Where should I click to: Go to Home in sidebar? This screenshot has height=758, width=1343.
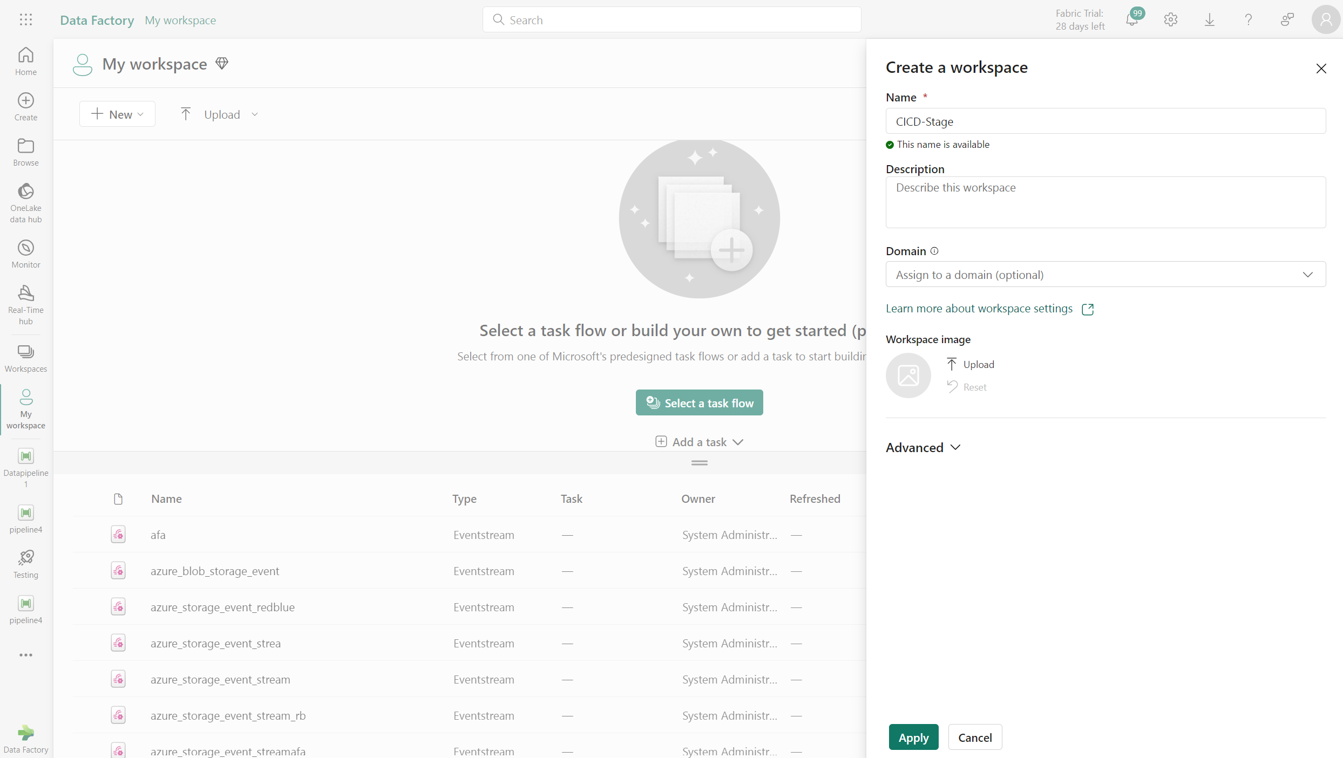pyautogui.click(x=26, y=62)
